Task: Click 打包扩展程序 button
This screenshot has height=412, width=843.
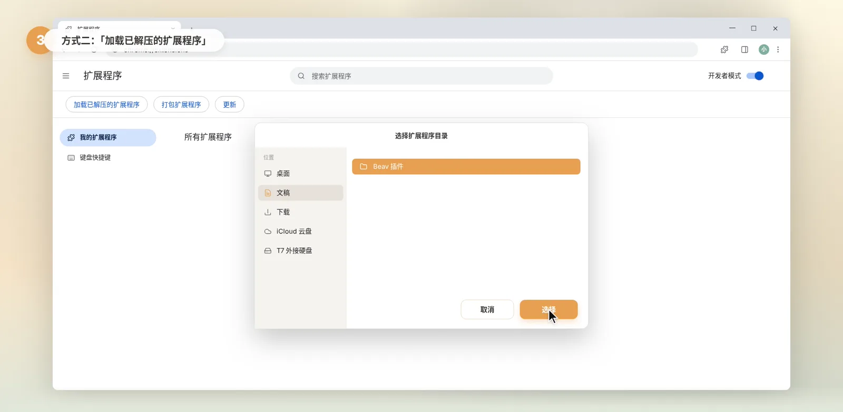Action: pyautogui.click(x=181, y=105)
